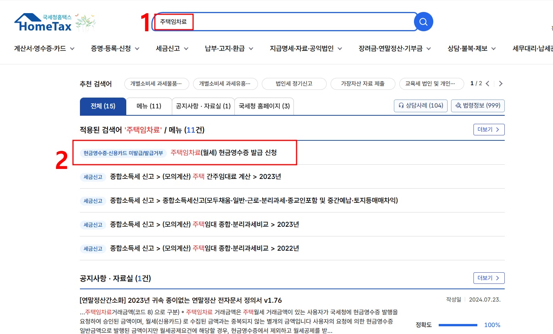The image size is (553, 334).
Task: Click the HomeTax logo
Action: tap(43, 23)
